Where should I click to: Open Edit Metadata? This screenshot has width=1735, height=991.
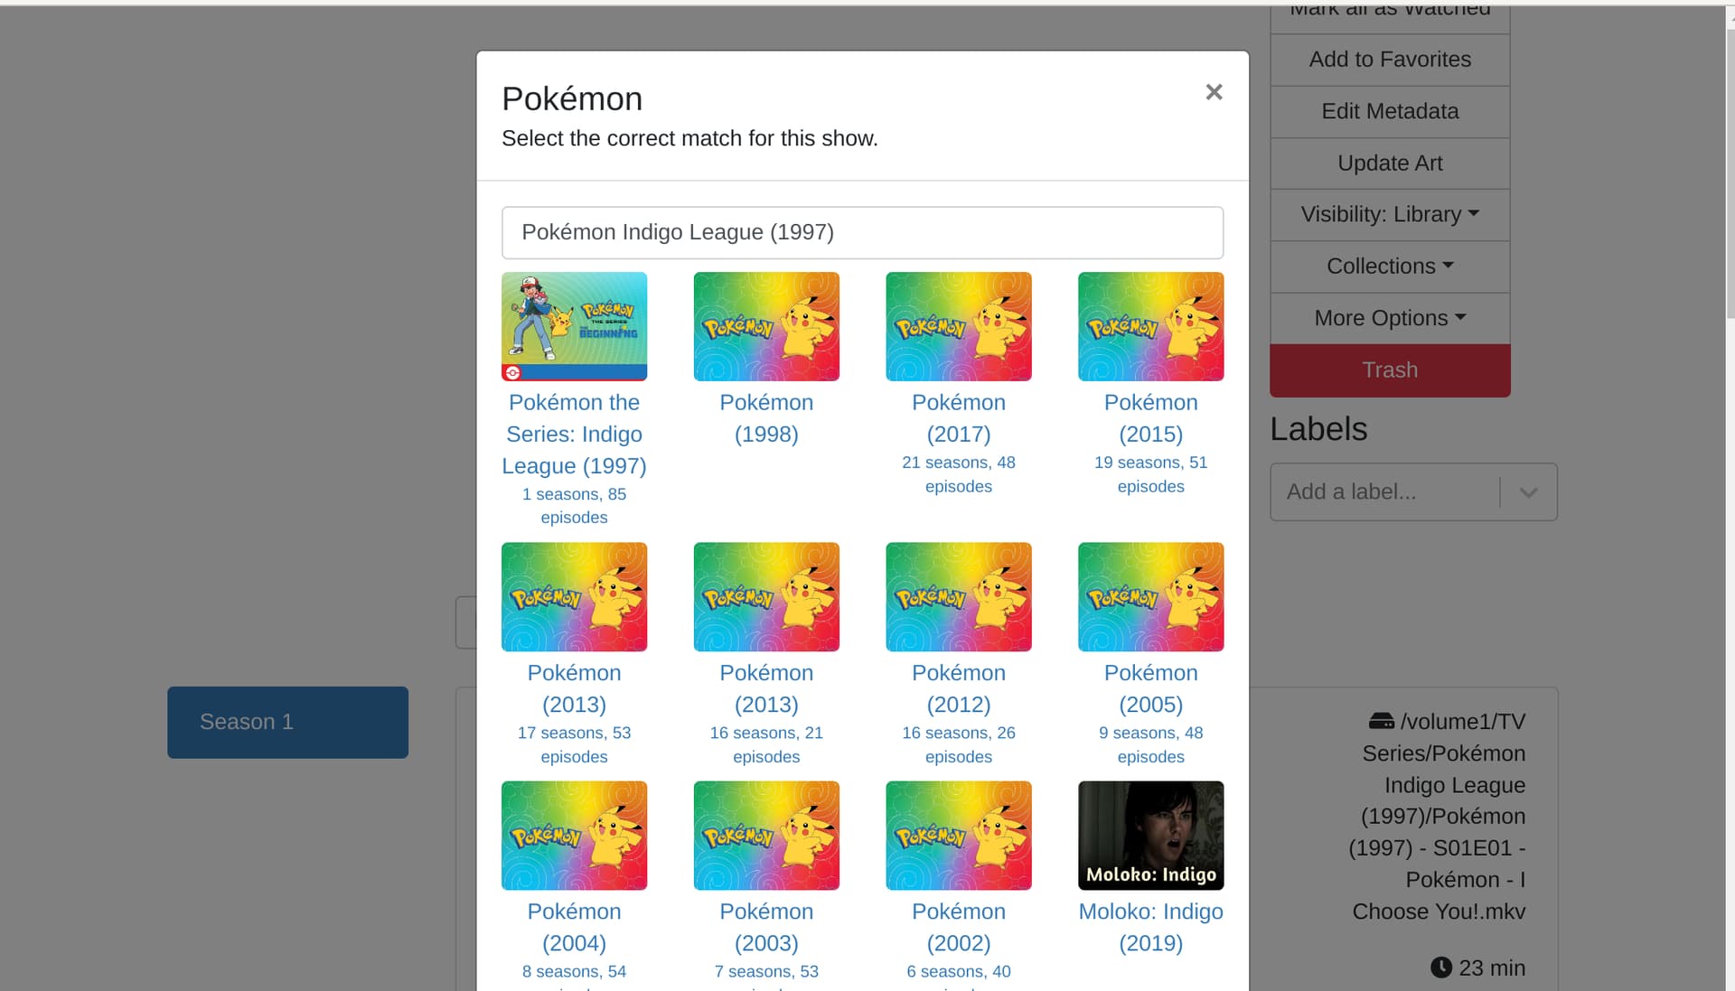[1389, 111]
